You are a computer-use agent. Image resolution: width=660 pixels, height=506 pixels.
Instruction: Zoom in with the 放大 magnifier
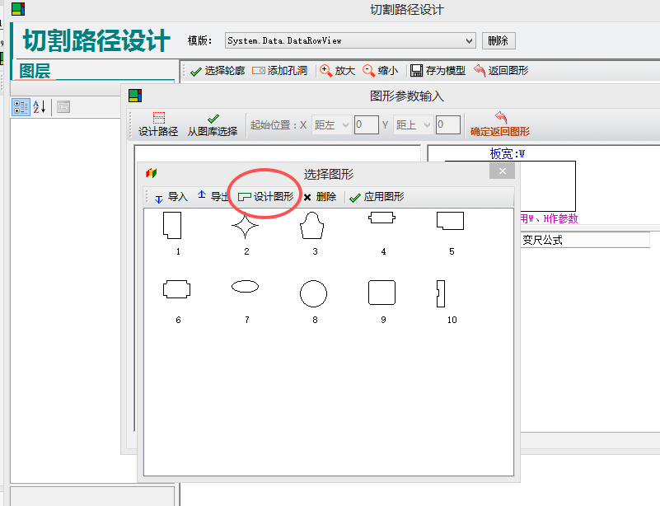click(337, 71)
